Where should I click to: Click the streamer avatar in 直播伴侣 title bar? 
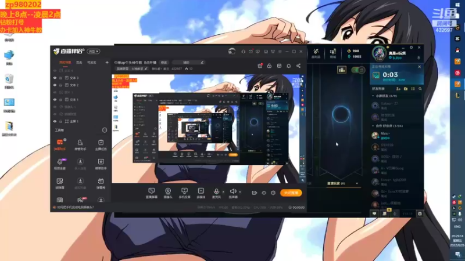(x=232, y=51)
